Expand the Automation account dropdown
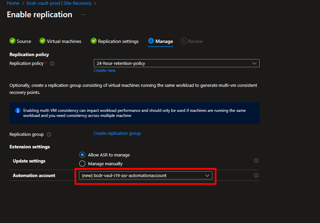The width and height of the screenshot is (320, 223). tap(145, 175)
